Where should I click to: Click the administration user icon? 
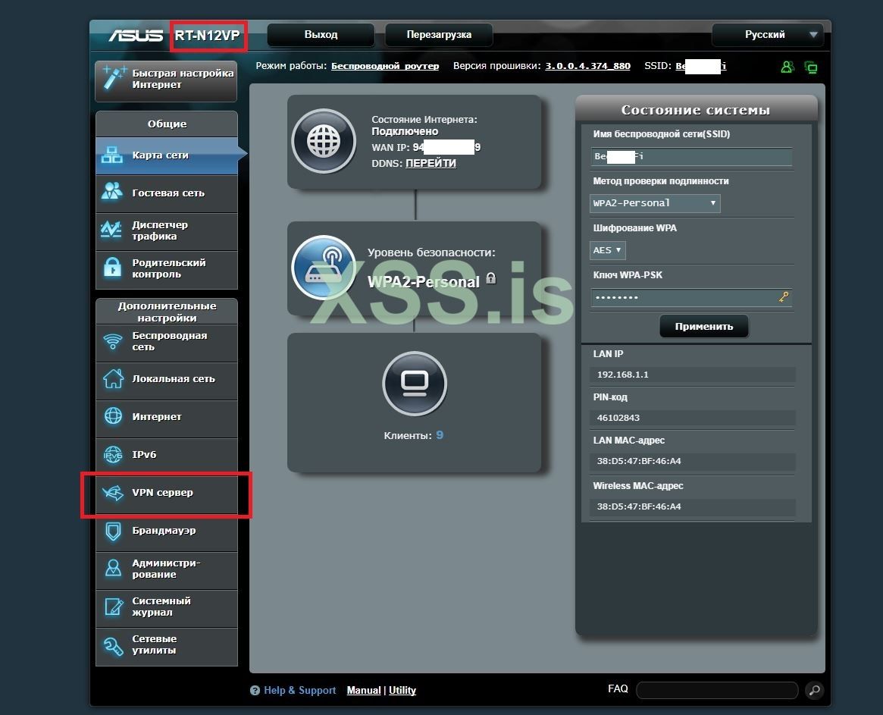point(113,568)
